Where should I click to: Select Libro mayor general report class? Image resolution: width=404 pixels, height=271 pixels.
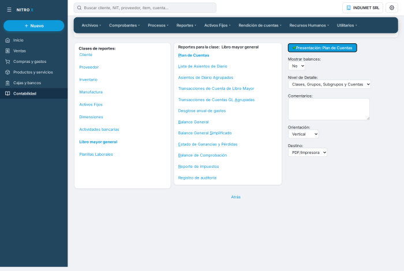[x=98, y=142]
